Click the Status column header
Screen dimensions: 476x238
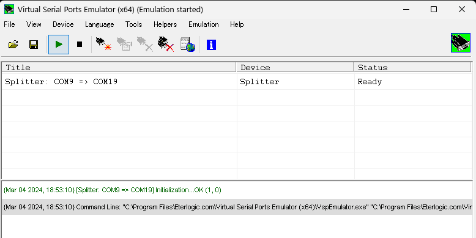click(412, 67)
